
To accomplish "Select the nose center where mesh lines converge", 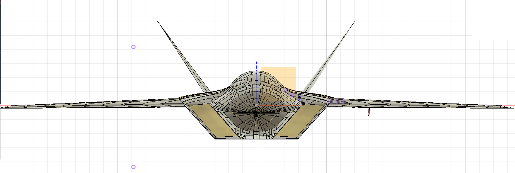I will [x=257, y=114].
